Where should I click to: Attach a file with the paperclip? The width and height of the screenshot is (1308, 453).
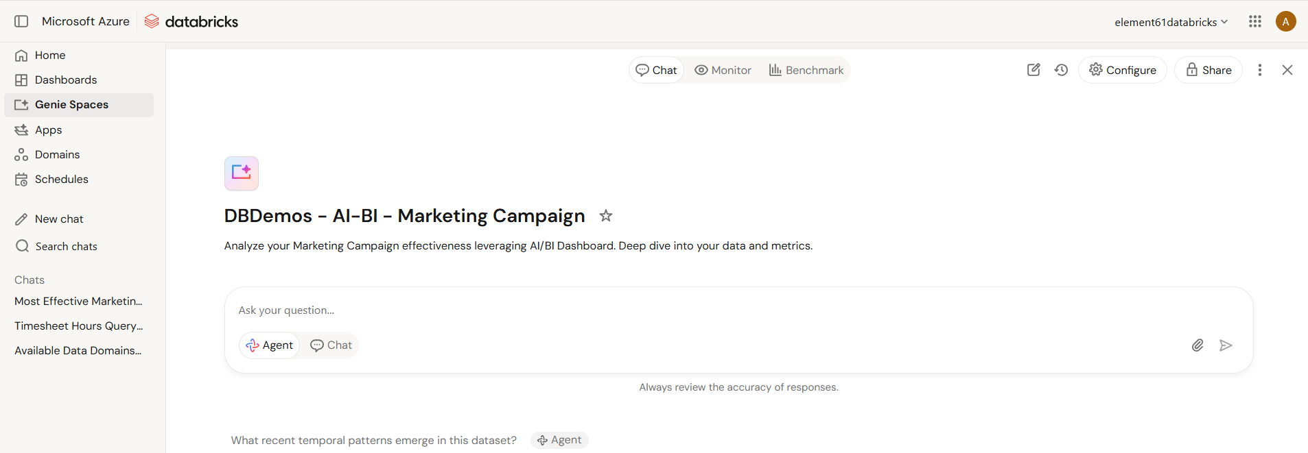[x=1198, y=345]
